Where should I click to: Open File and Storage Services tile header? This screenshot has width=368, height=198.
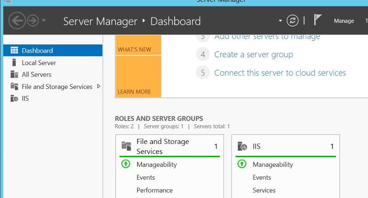[x=163, y=146]
